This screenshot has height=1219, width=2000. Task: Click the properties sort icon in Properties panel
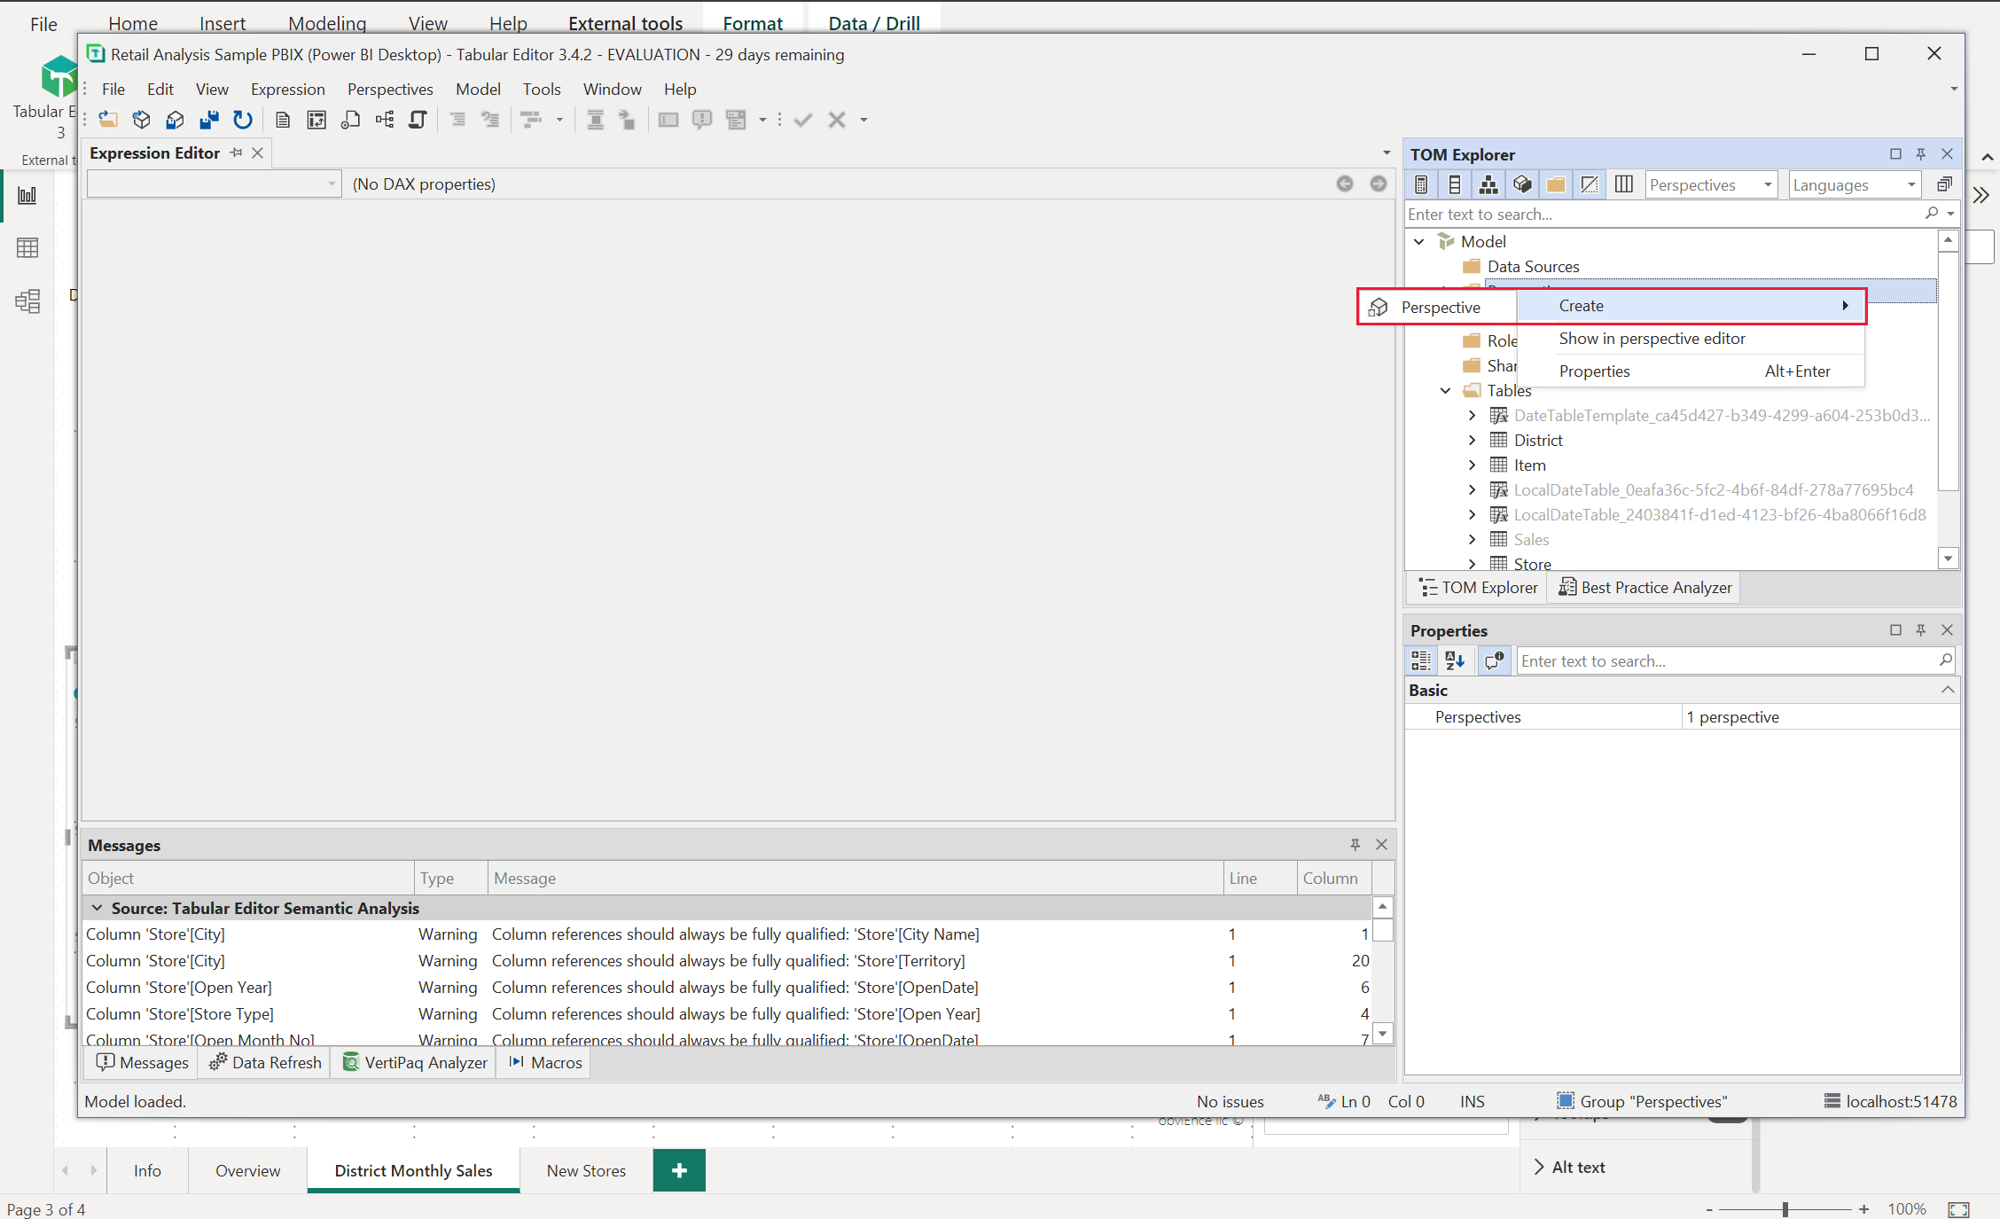click(x=1456, y=660)
